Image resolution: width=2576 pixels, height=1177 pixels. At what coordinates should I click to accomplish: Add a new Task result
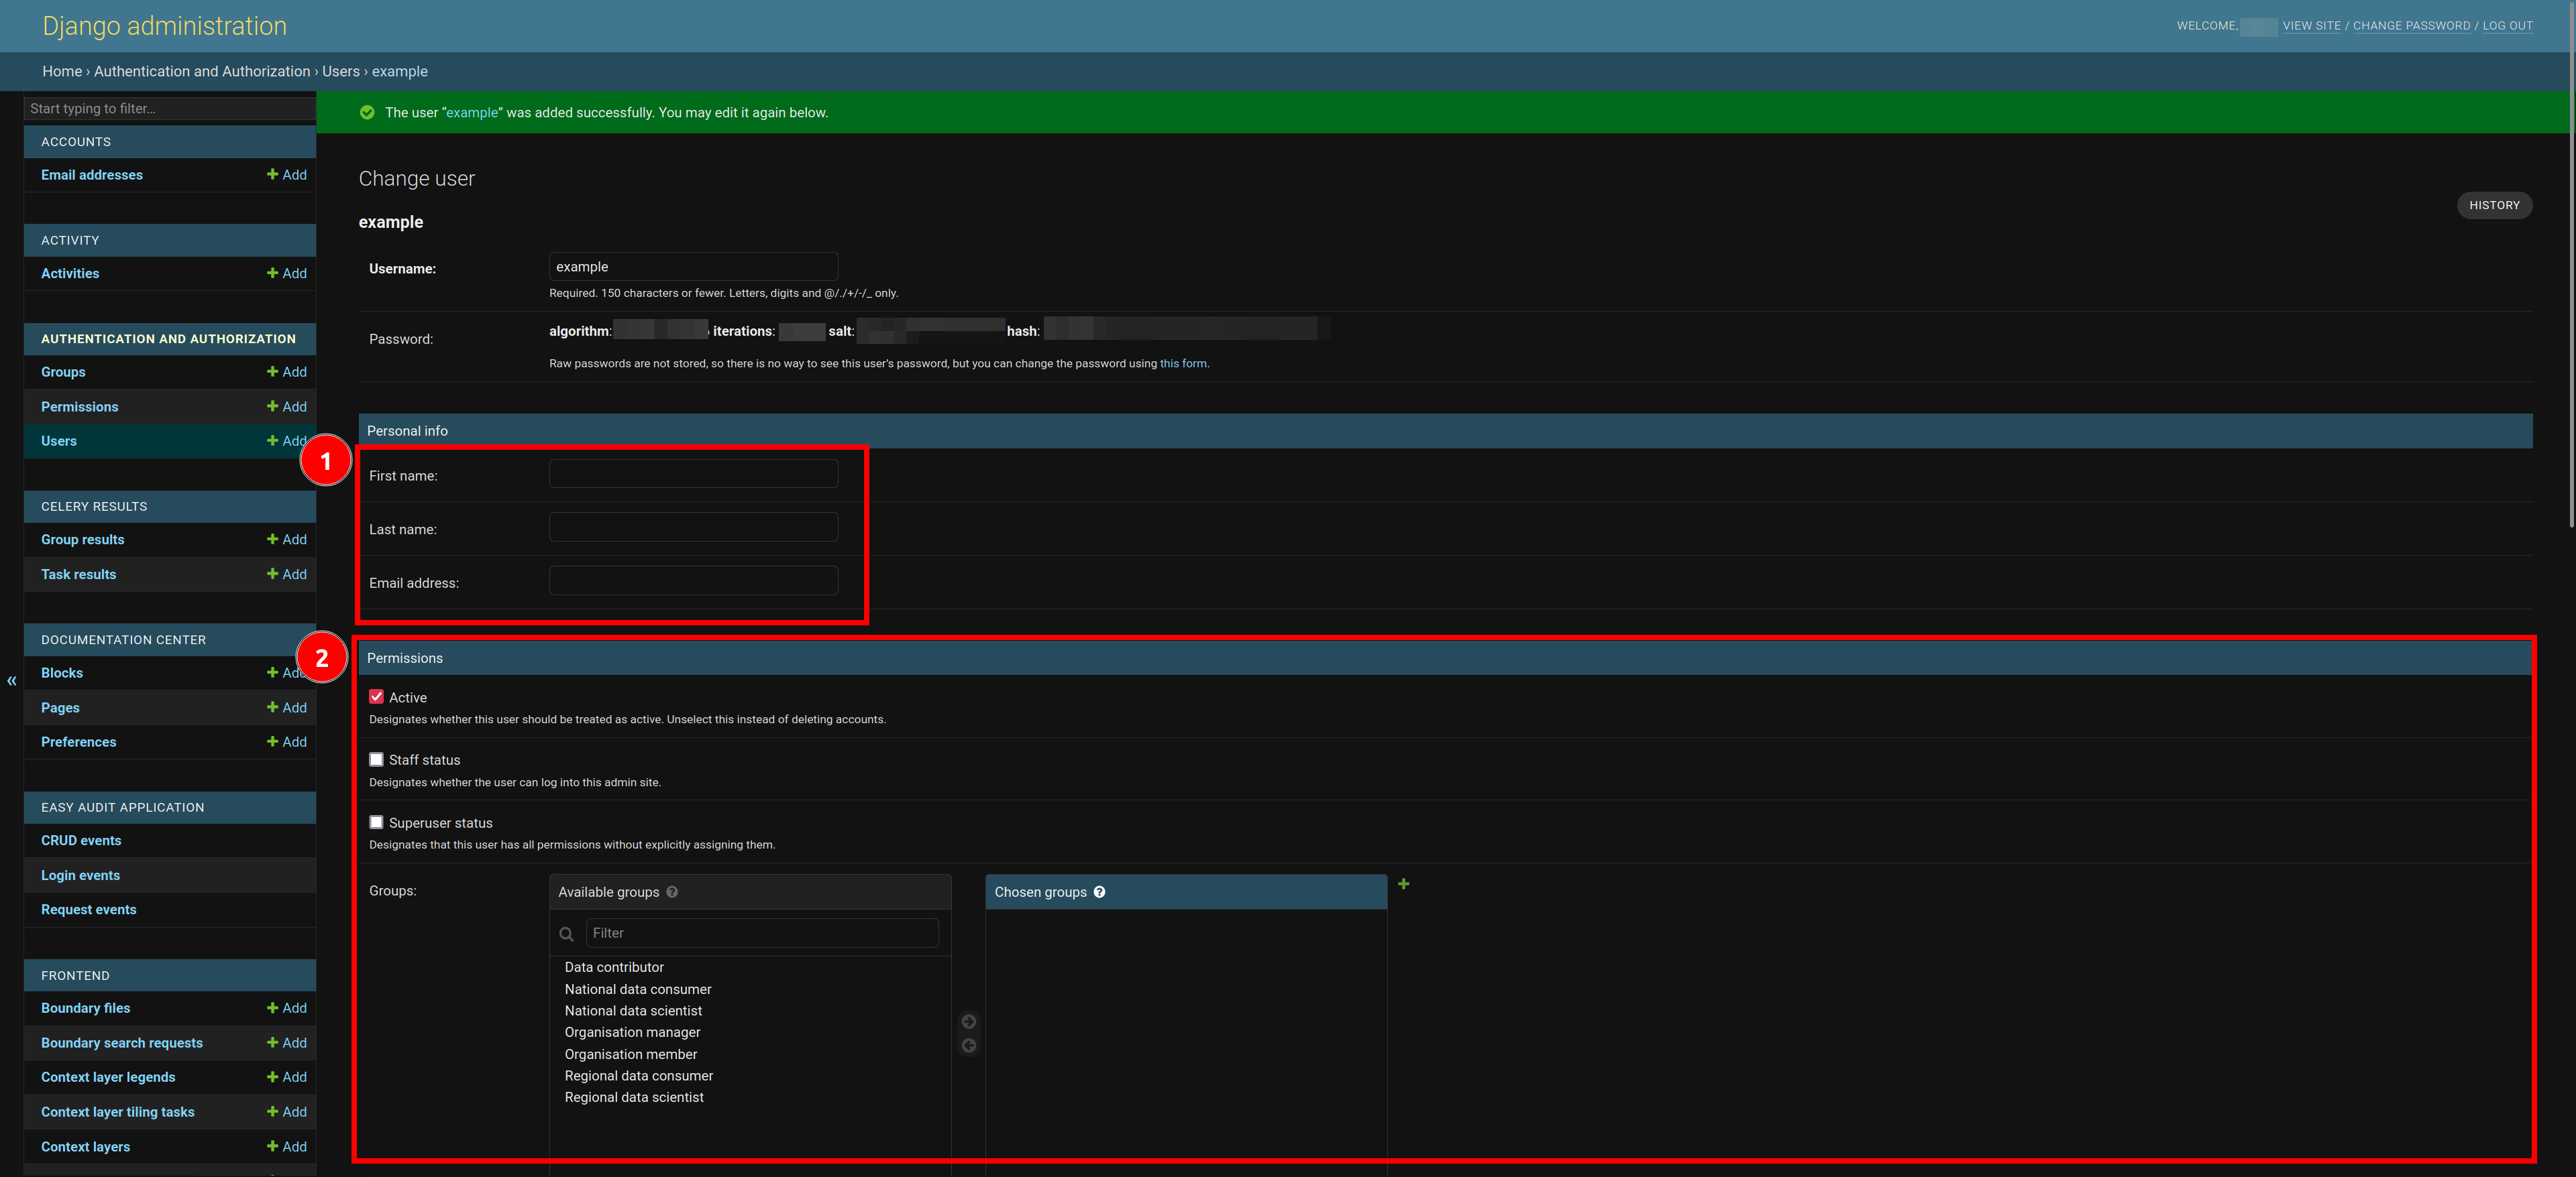coord(287,574)
